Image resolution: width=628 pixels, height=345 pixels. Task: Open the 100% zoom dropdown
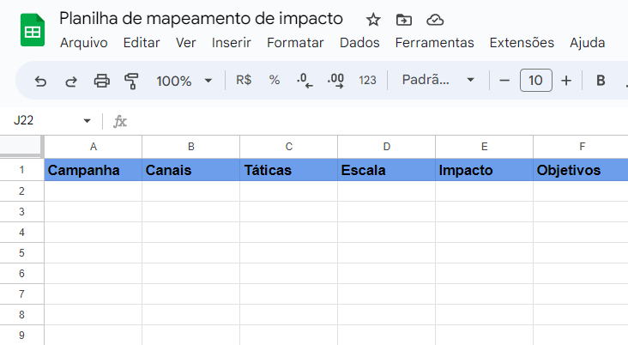click(x=184, y=81)
